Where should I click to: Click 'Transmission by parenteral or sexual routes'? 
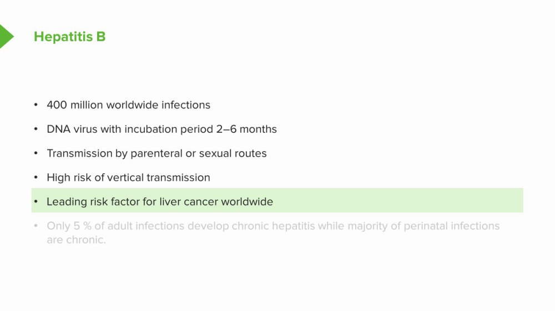pyautogui.click(x=157, y=153)
